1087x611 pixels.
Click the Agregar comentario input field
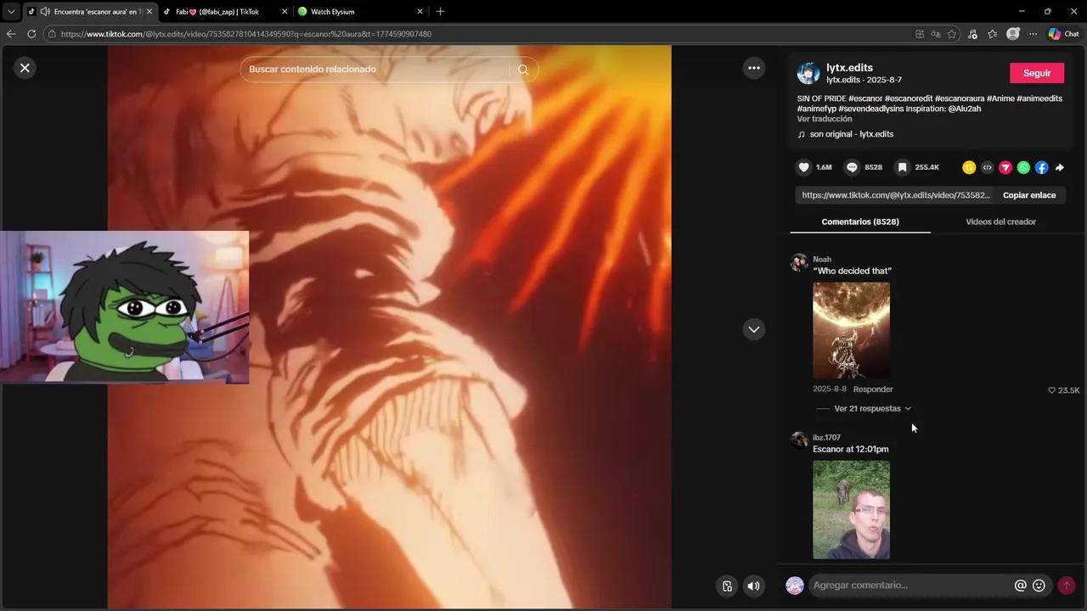pos(909,586)
